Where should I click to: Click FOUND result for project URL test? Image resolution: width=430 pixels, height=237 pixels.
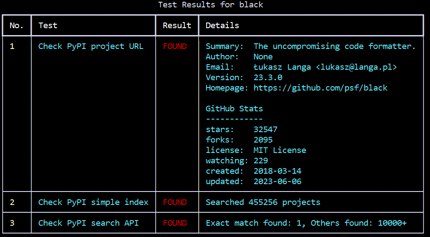click(175, 46)
